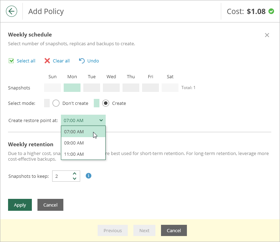The width and height of the screenshot is (280, 242).
Task: Click the blue info icon
Action: coord(89,176)
